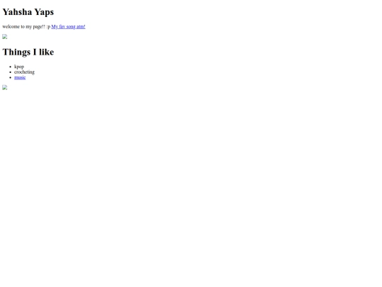Click the bullet point beside 'kpop'

[x=10, y=67]
